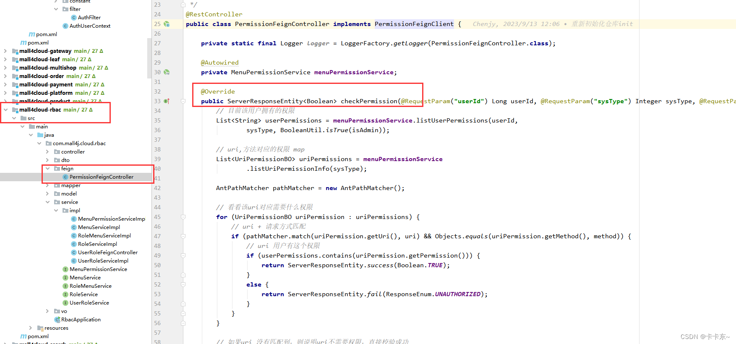Expand the mall4cloud-payment module
Screen dimensions: 736x344
(5, 85)
